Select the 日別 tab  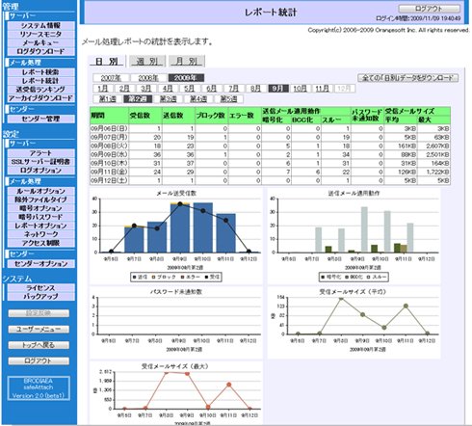(x=107, y=61)
